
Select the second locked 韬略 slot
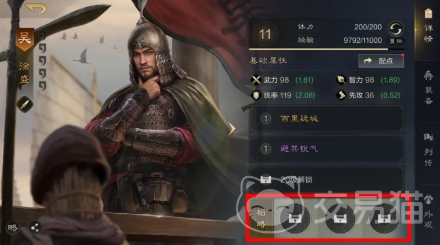point(340,218)
